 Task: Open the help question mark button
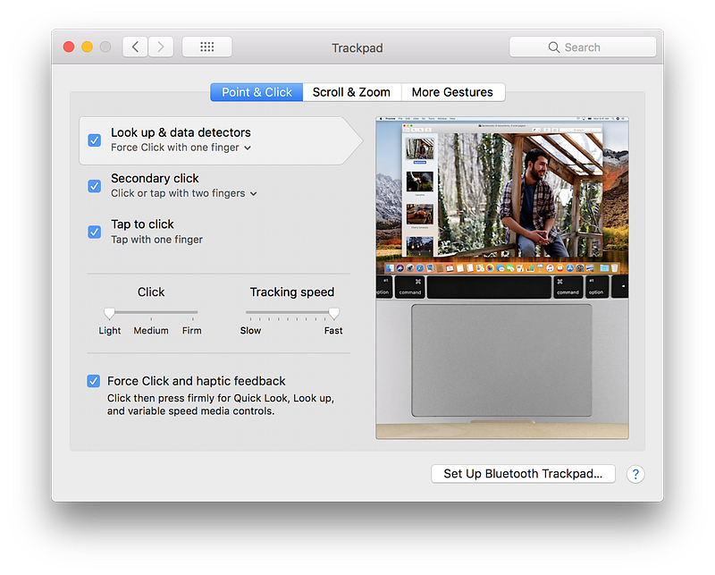tap(635, 474)
